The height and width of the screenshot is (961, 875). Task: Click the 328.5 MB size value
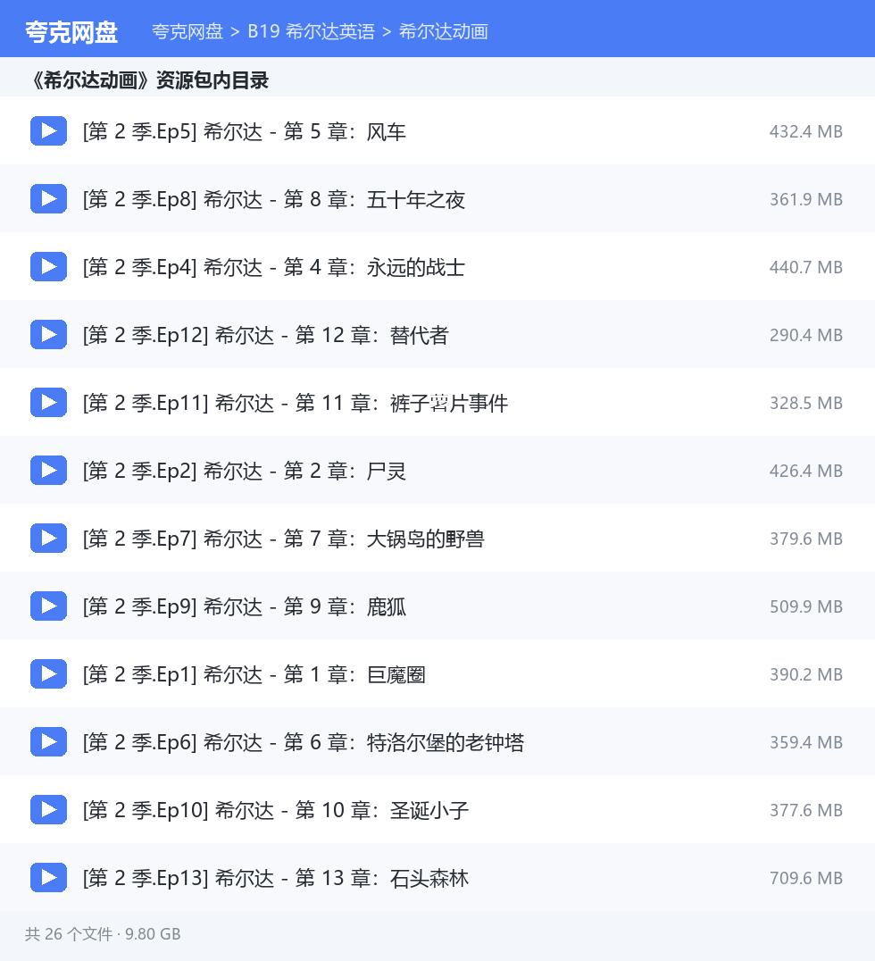point(805,403)
